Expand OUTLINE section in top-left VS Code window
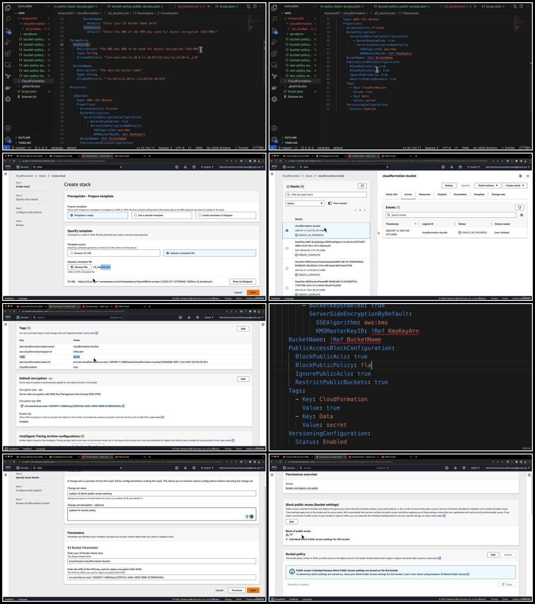 (24, 138)
